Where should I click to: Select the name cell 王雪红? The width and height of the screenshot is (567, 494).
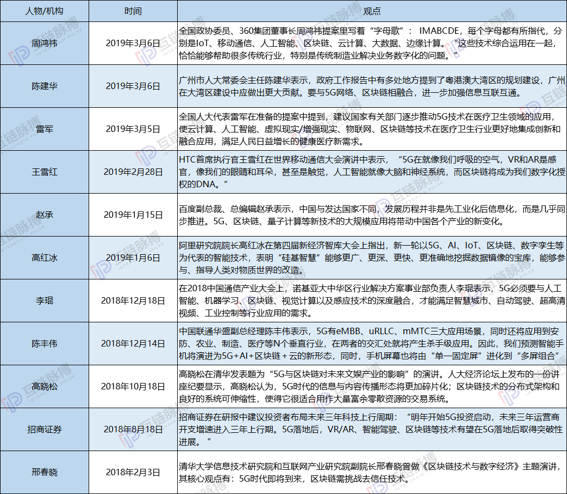coord(45,172)
